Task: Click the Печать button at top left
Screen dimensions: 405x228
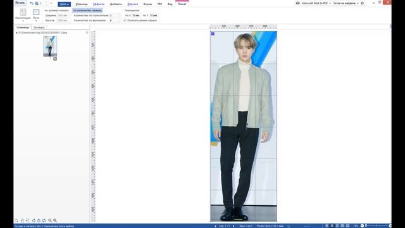Action: pyautogui.click(x=20, y=3)
